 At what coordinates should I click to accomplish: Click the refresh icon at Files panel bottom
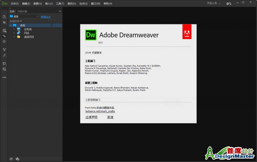tap(11, 159)
